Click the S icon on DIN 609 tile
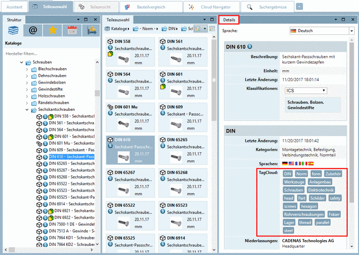The height and width of the screenshot is (255, 359). 163,113
